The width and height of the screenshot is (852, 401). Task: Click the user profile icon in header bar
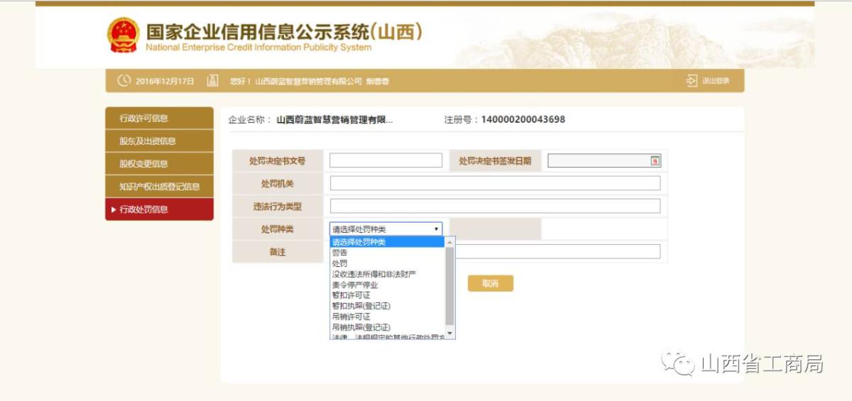(212, 81)
